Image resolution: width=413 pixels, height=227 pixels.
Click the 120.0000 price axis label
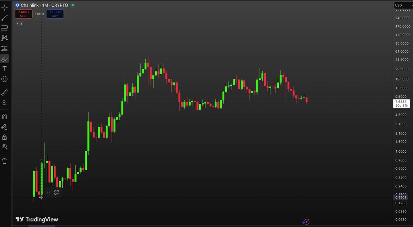point(403,35)
